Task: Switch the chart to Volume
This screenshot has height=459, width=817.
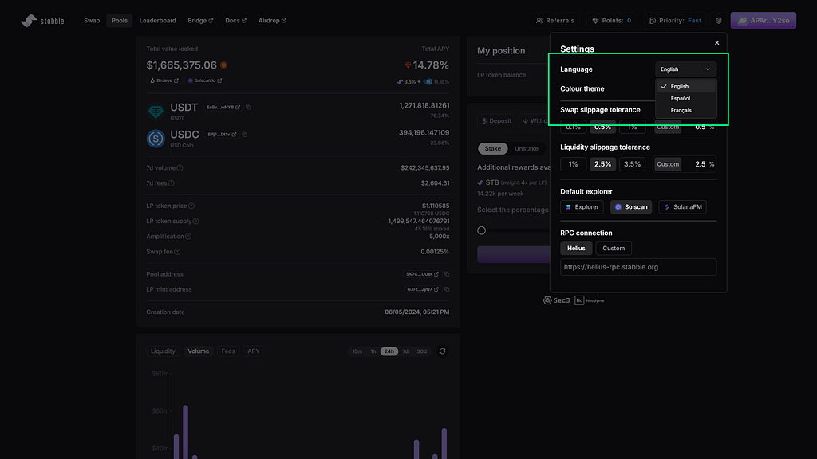Action: point(198,351)
